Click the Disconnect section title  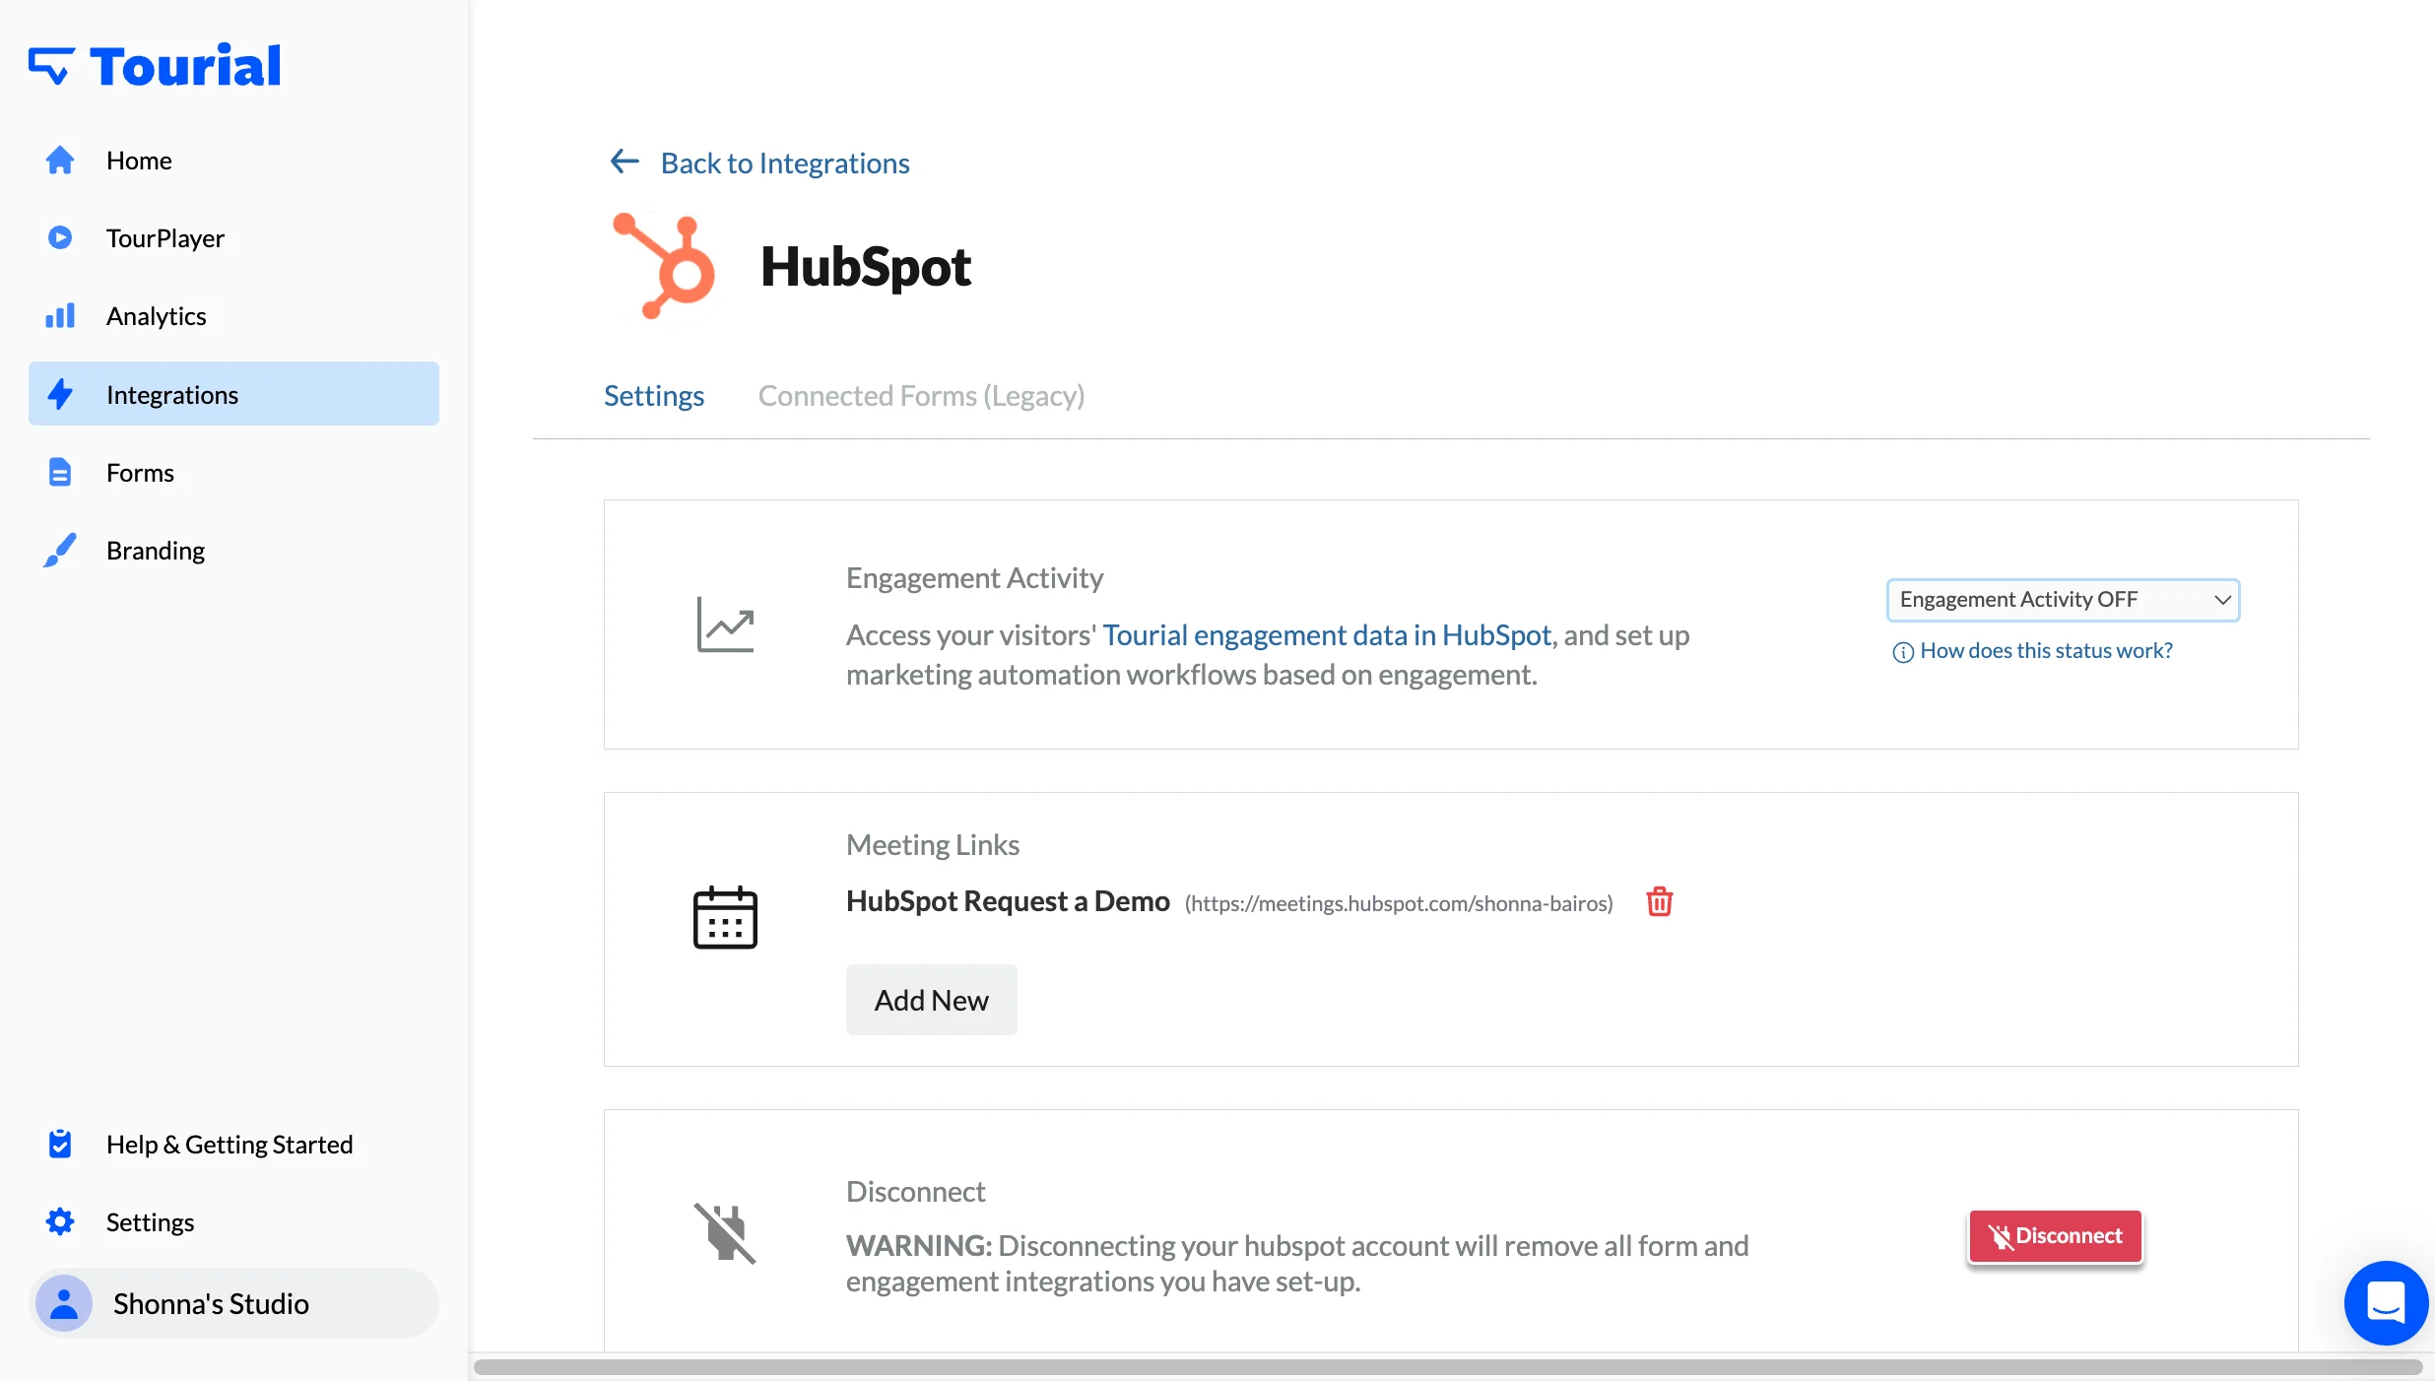pos(915,1191)
